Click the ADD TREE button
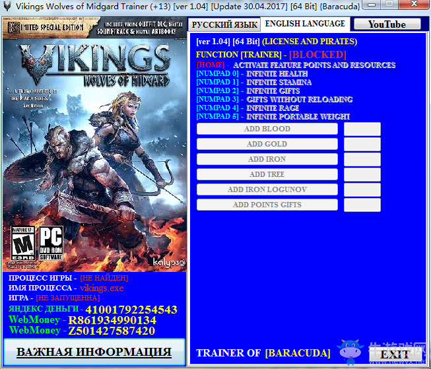Screen dimensions: 431x369 click(x=267, y=174)
